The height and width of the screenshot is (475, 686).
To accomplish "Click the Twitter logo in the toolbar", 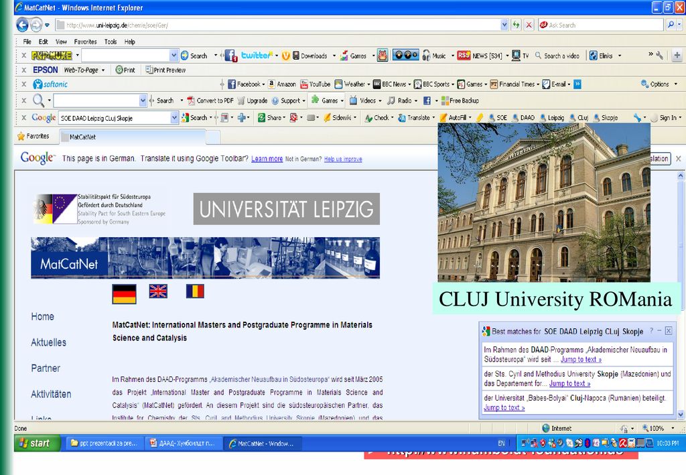I will pos(257,55).
